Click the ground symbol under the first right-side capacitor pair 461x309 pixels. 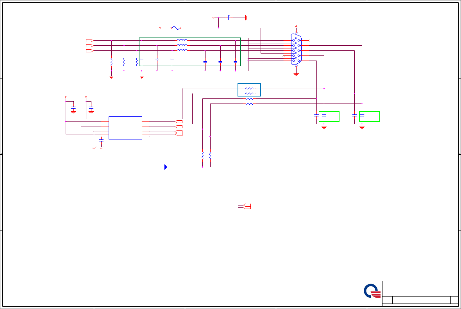click(324, 128)
